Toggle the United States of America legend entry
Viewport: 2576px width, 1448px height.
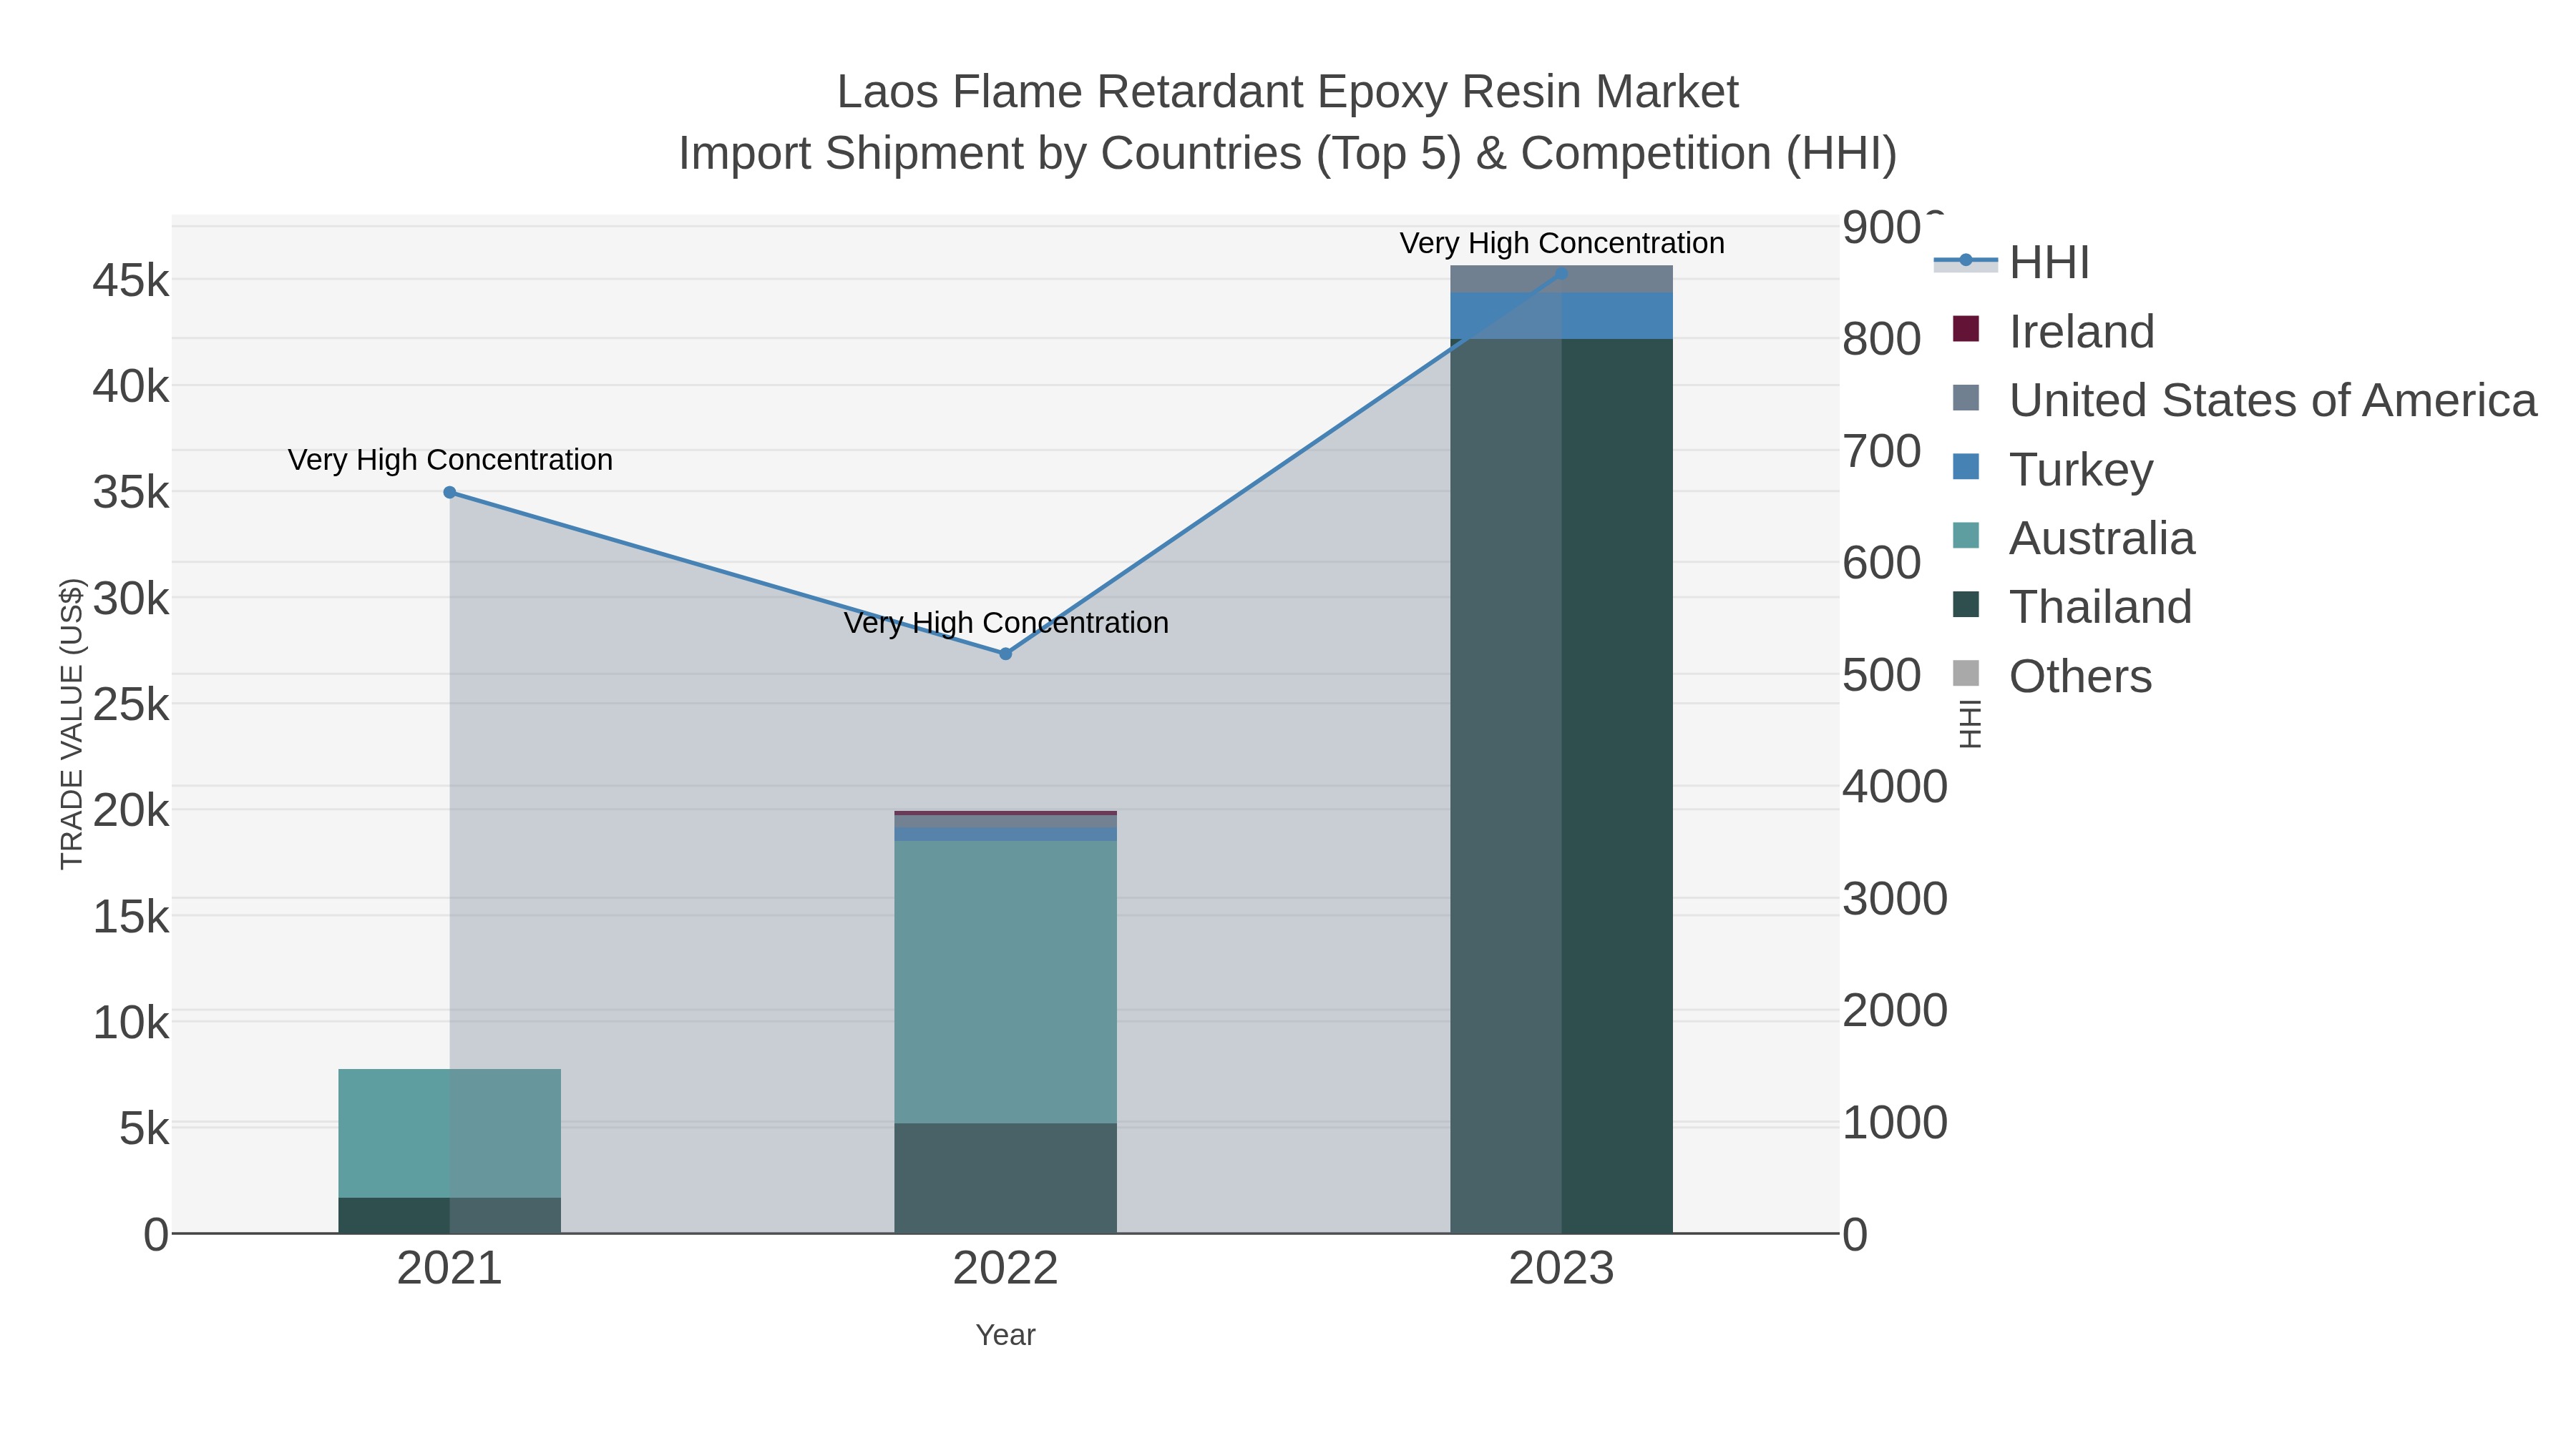click(2244, 400)
